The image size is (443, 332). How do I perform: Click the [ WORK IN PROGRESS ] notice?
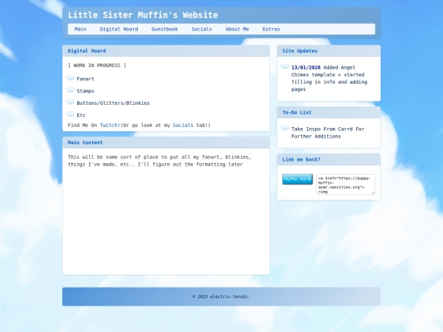click(x=97, y=66)
